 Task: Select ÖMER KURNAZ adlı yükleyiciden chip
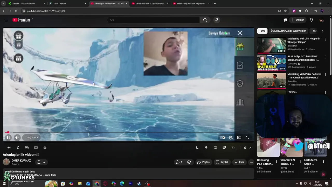tap(288, 31)
